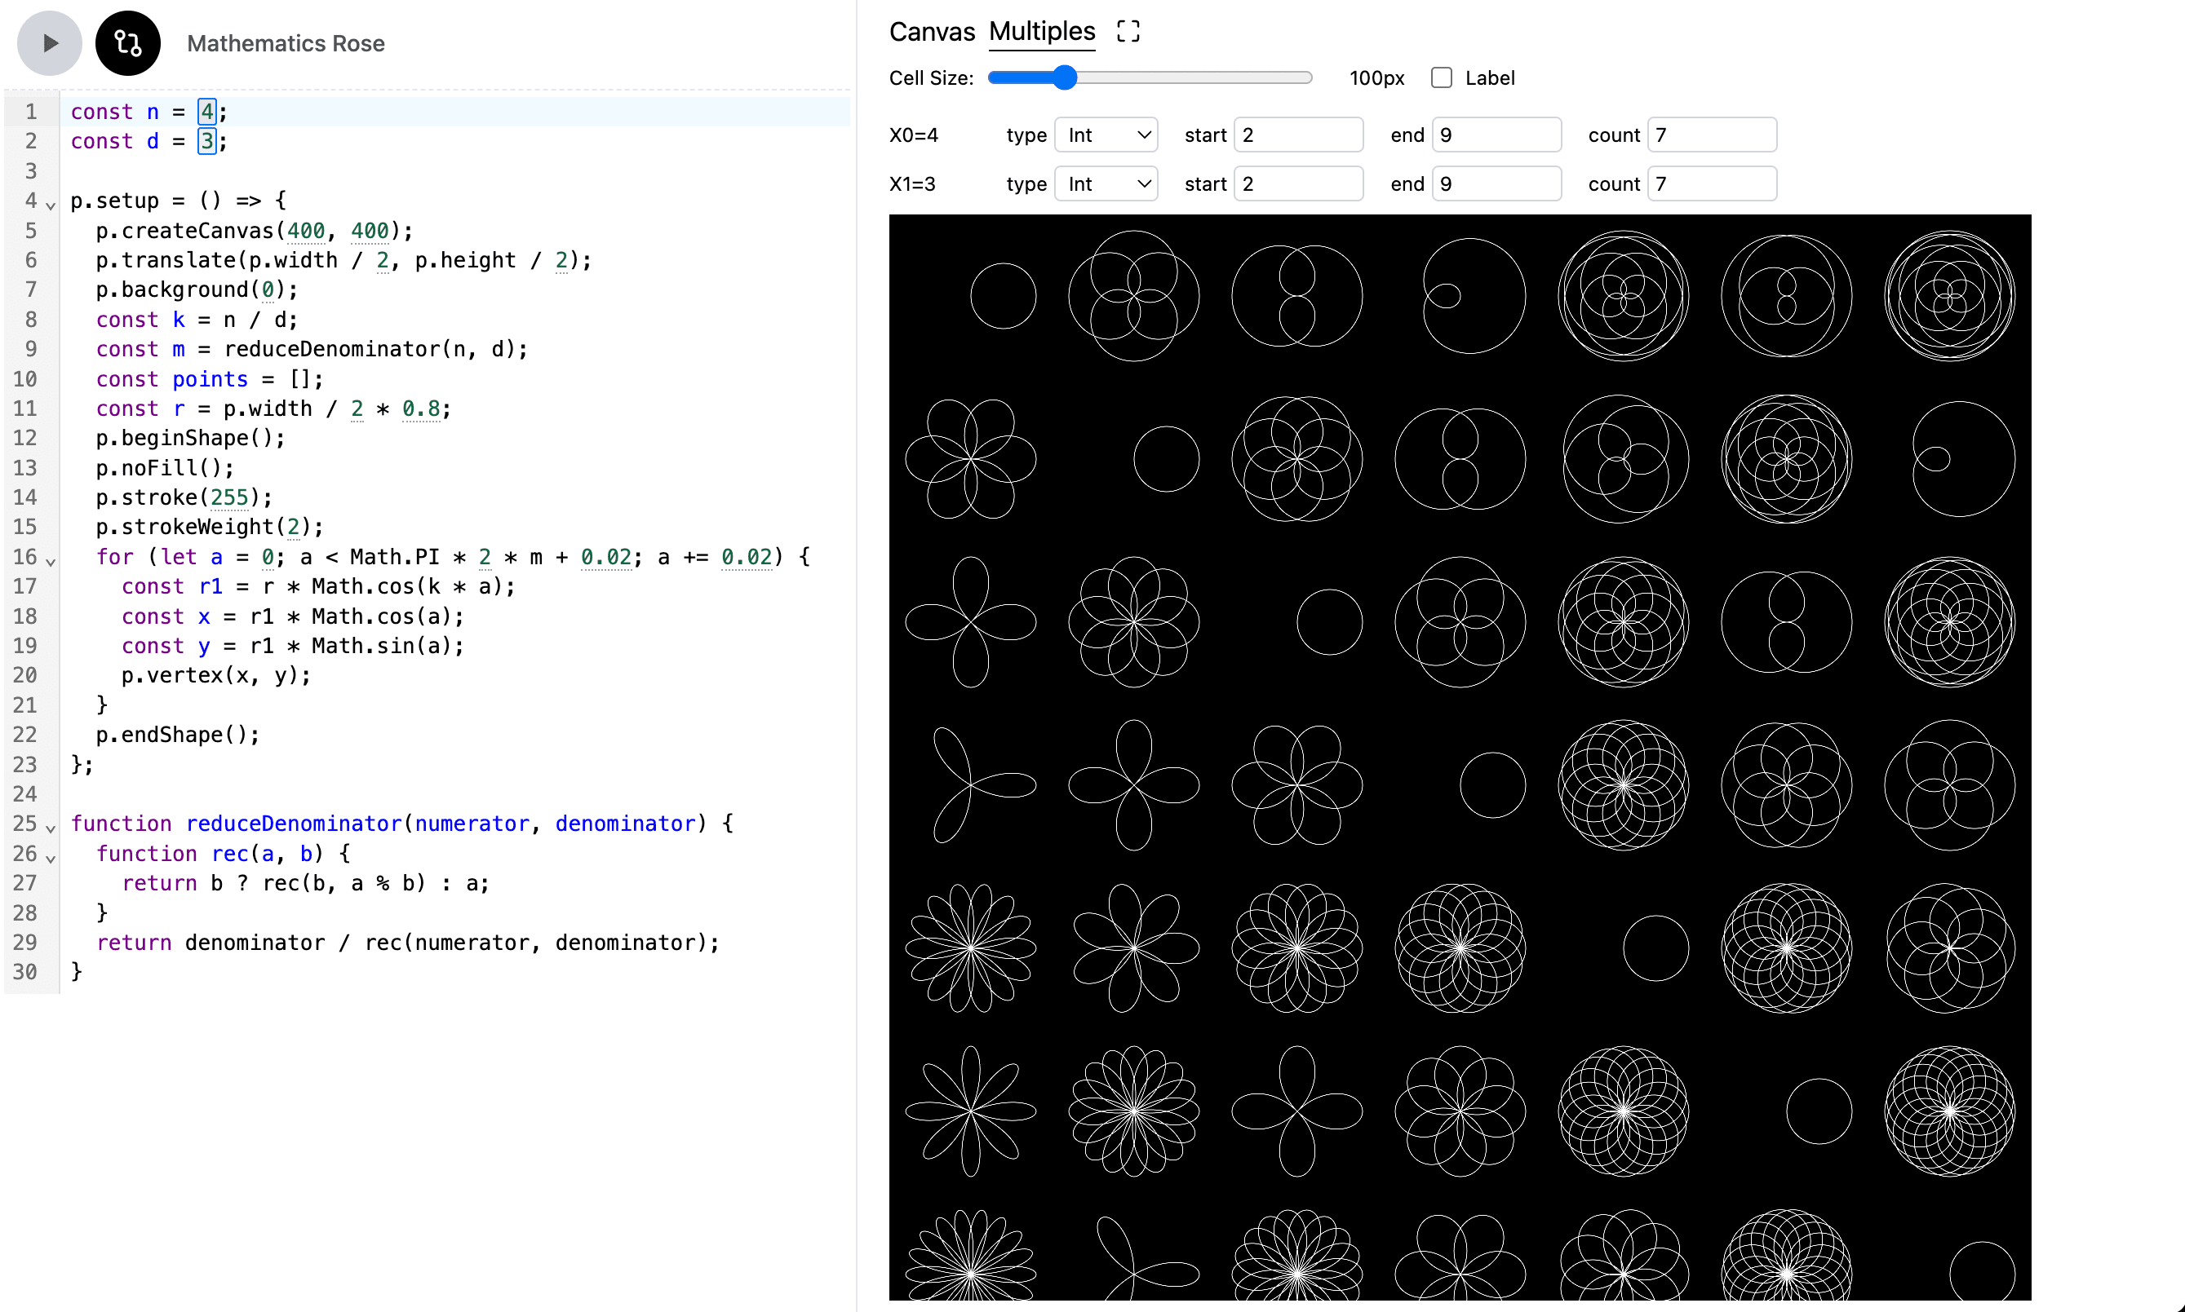This screenshot has width=2185, height=1312.
Task: Click the X0 count input field
Action: point(1711,135)
